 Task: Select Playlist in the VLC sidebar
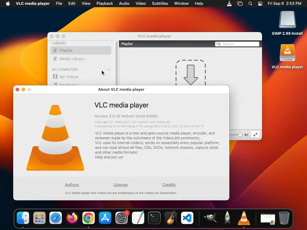(x=81, y=50)
